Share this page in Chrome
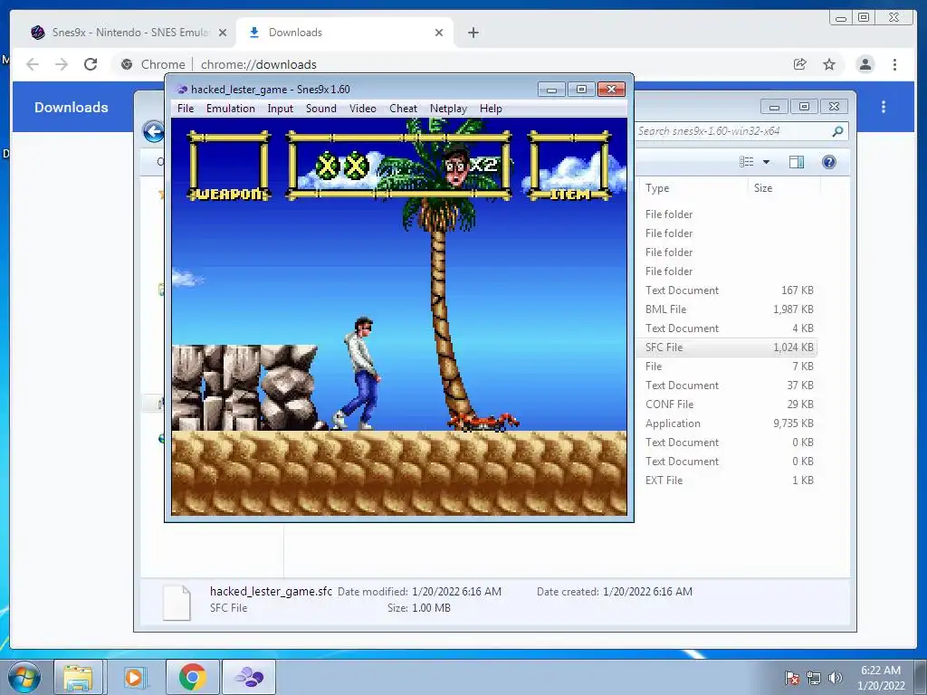Image resolution: width=927 pixels, height=695 pixels. click(x=800, y=64)
